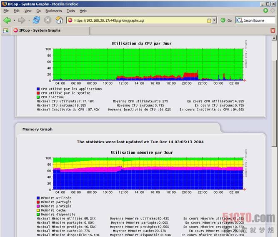Open the View menu
This screenshot has width=278, height=237.
pyautogui.click(x=28, y=11)
